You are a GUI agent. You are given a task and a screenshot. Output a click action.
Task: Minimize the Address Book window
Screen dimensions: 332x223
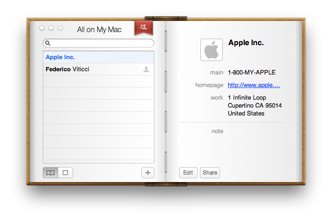[x=51, y=28]
